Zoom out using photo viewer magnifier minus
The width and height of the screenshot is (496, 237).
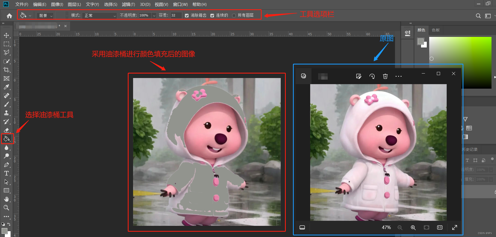pyautogui.click(x=400, y=228)
